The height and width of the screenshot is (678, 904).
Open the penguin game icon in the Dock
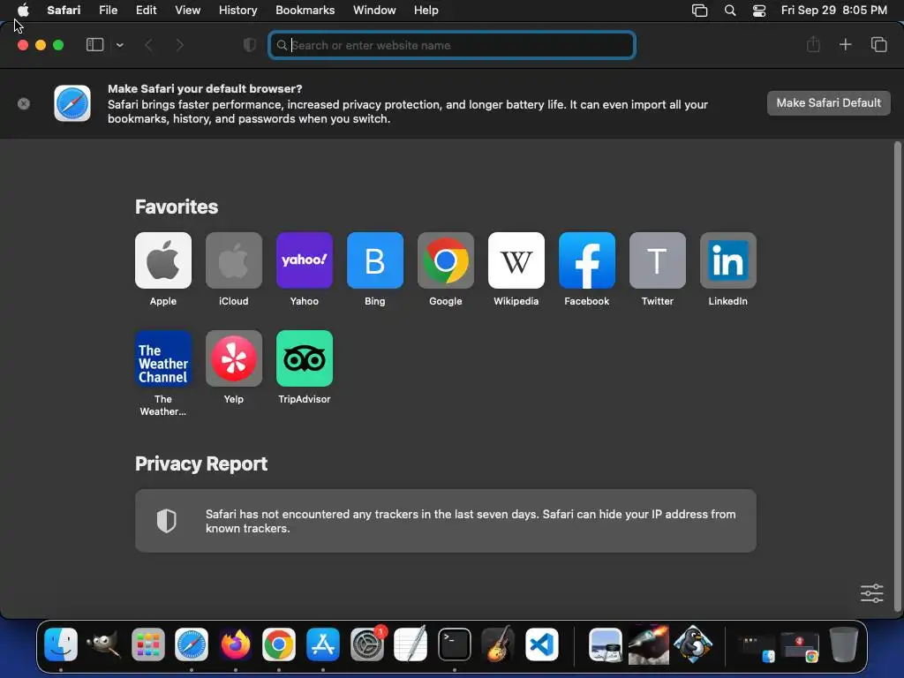[693, 644]
